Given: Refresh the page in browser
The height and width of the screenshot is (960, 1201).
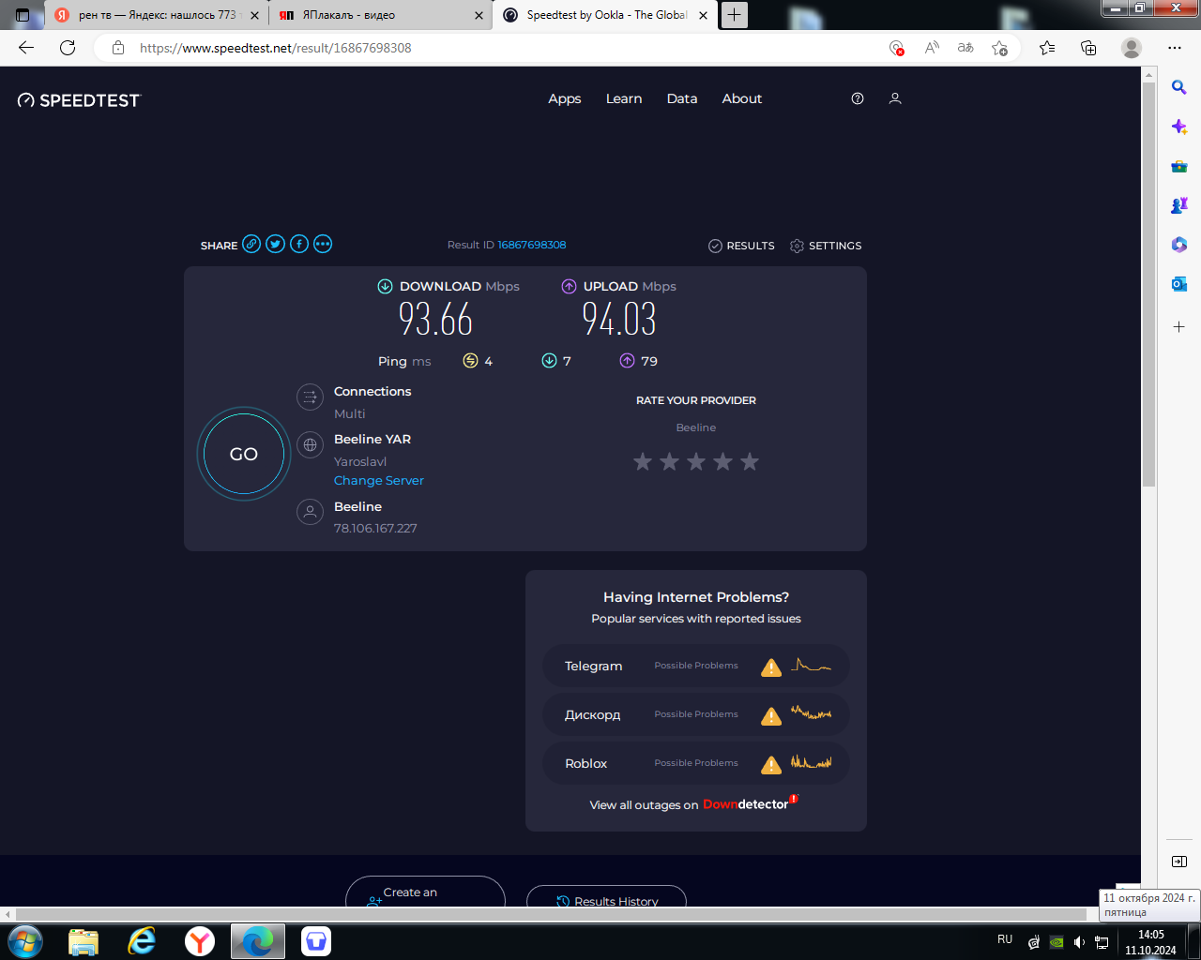Looking at the screenshot, I should (x=68, y=48).
